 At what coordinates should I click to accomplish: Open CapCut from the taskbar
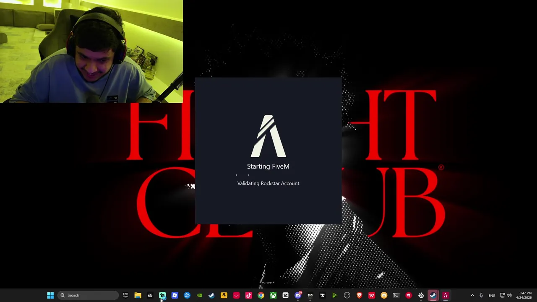[285, 295]
